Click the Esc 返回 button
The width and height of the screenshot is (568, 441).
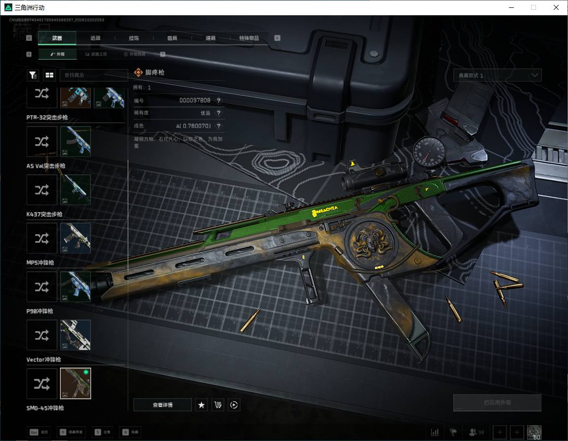[x=39, y=432]
